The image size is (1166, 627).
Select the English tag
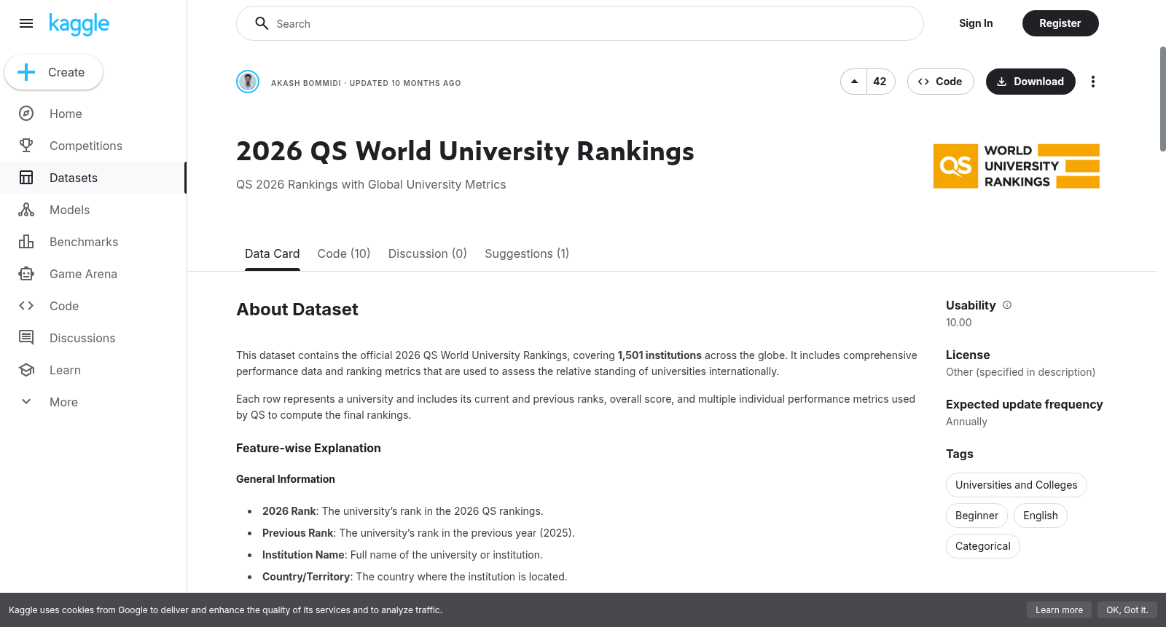pyautogui.click(x=1041, y=516)
